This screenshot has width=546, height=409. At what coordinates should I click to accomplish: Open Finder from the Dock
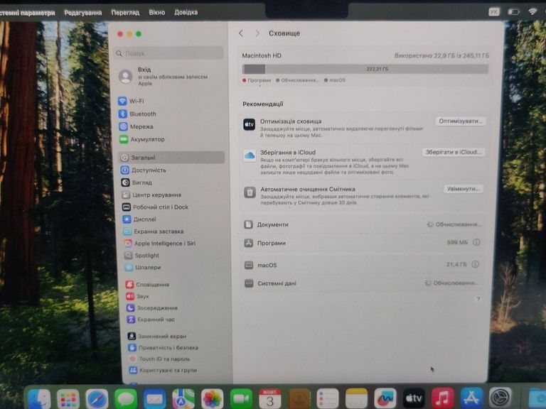tap(39, 399)
